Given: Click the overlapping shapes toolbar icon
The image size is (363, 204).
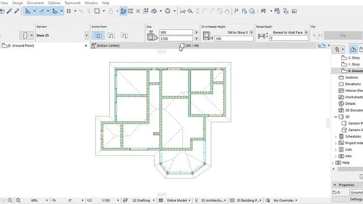Looking at the screenshot, I should pyautogui.click(x=154, y=11).
